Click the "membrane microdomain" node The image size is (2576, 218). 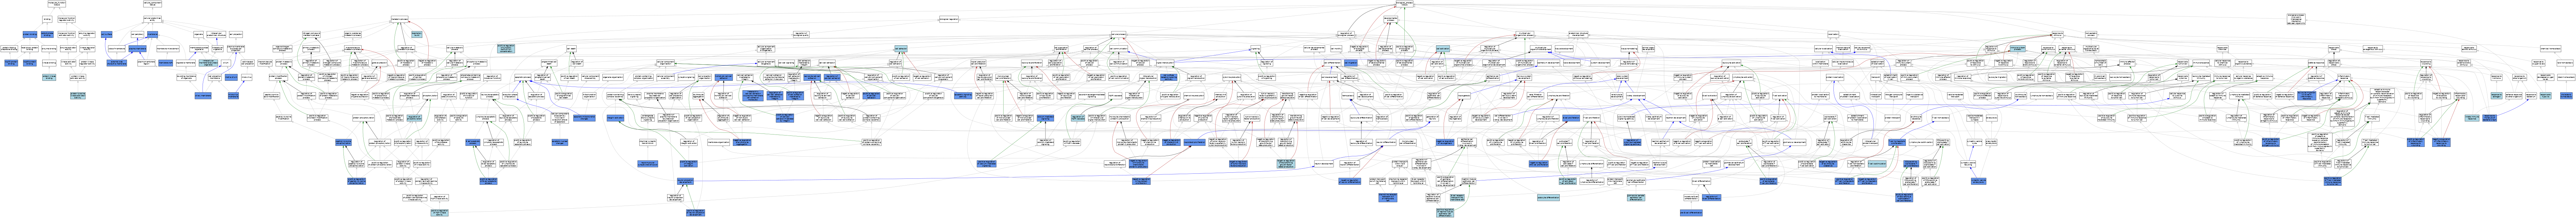(x=168, y=49)
